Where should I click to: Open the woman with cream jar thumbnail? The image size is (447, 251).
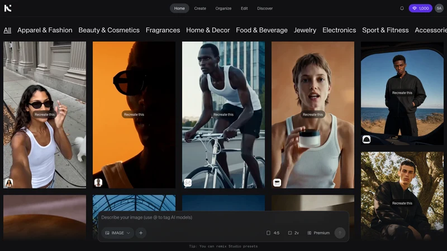pyautogui.click(x=313, y=115)
